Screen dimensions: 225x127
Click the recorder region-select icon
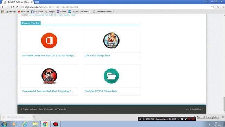tap(140, 119)
